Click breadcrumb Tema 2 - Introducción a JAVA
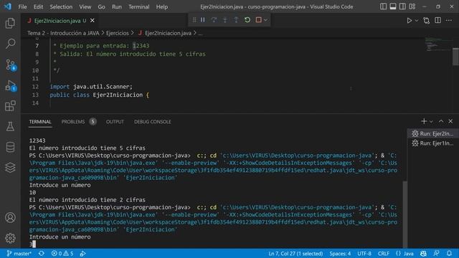Viewport: 459px width, 258px height. click(x=63, y=33)
